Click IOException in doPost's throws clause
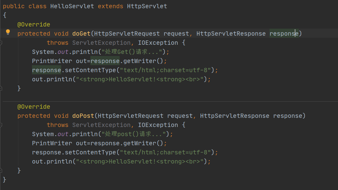 [158, 125]
